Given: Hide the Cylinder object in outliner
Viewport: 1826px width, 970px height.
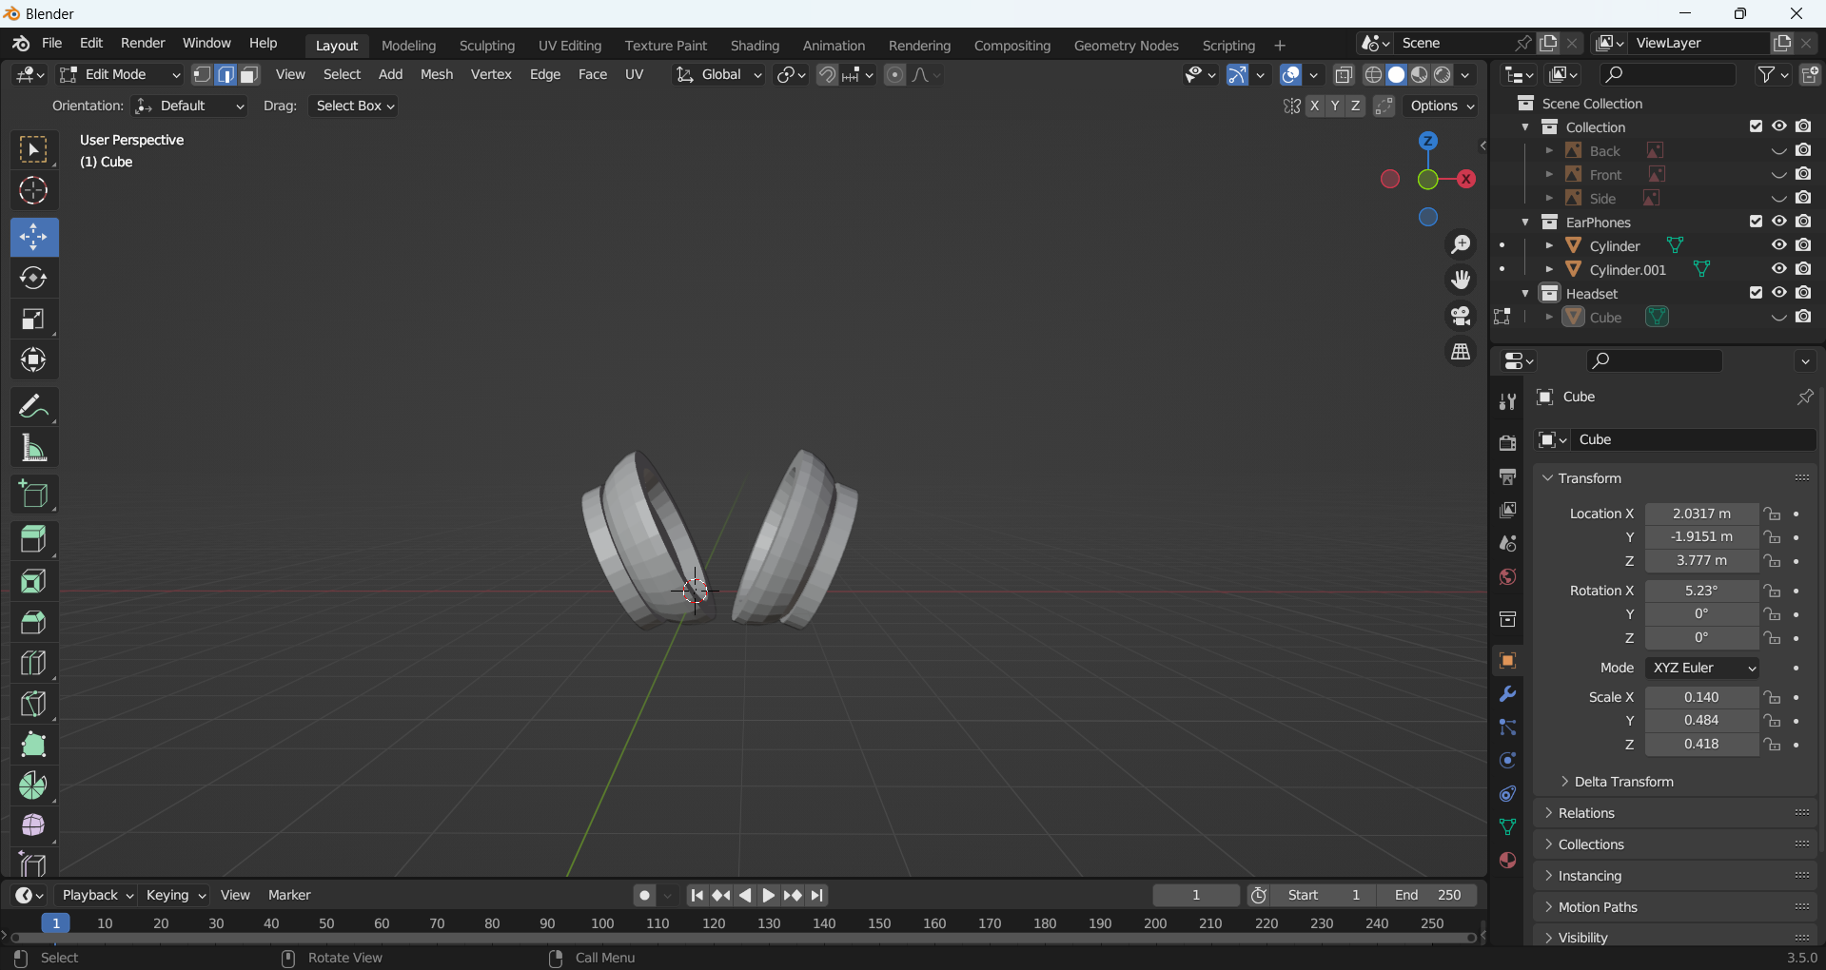Looking at the screenshot, I should click(1779, 245).
